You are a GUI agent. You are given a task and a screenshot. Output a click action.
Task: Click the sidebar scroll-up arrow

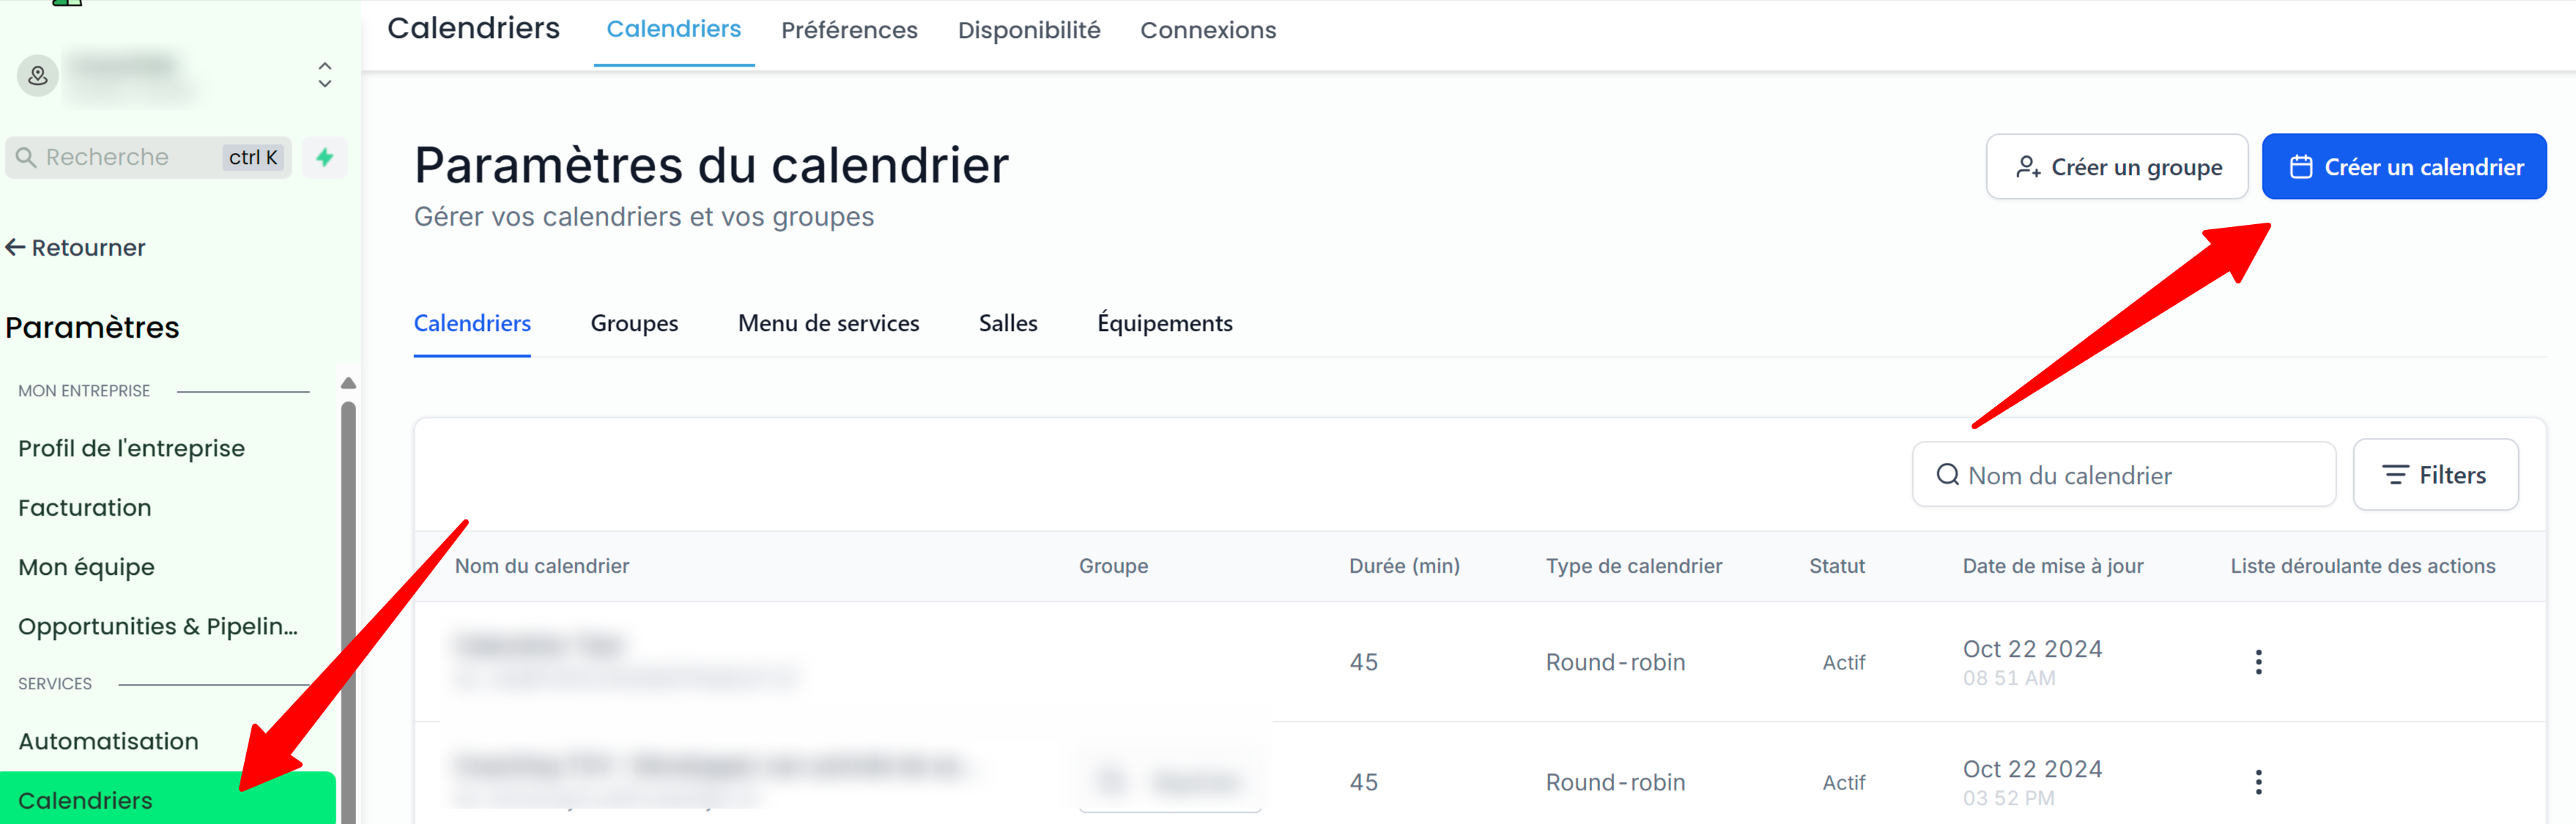pos(348,383)
